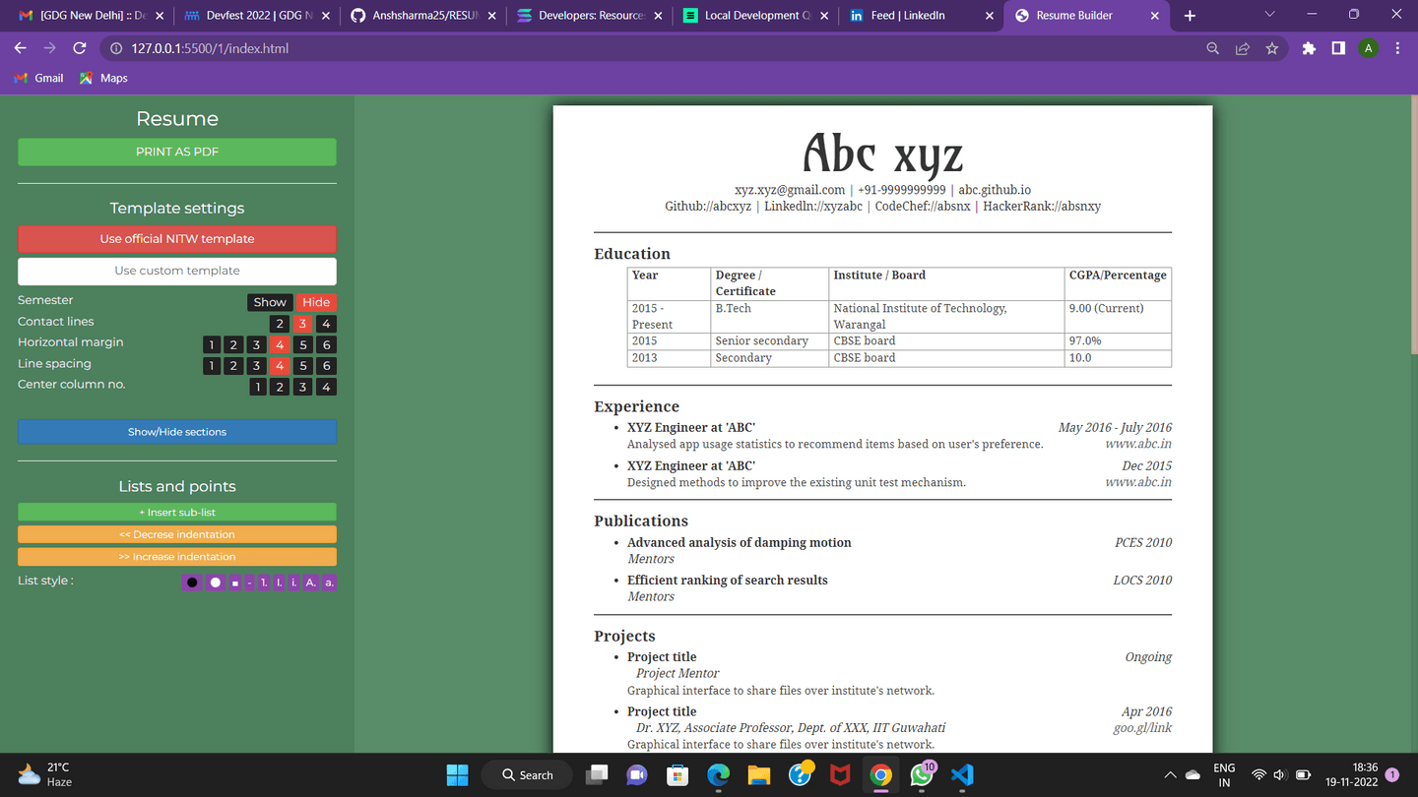
Task: Open the tab search chevron
Action: (1269, 15)
